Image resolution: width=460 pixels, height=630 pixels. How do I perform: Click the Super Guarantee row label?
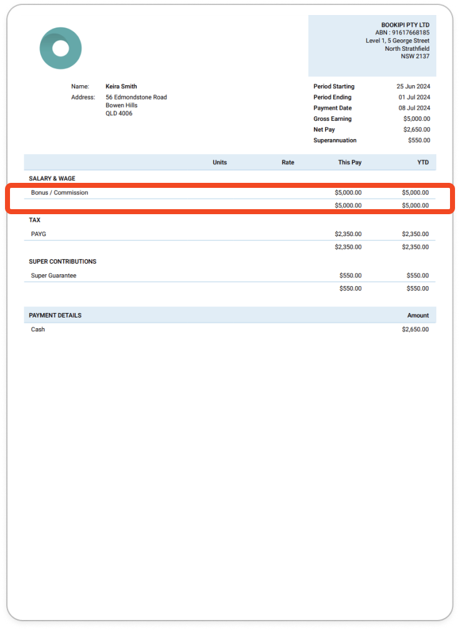click(53, 276)
